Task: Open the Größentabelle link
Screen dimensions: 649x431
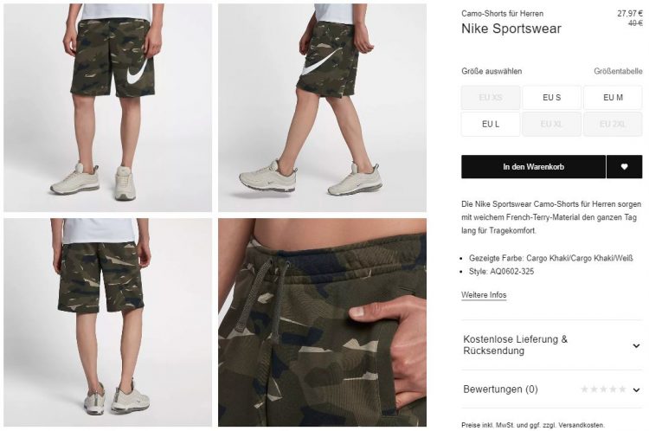Action: [618, 71]
